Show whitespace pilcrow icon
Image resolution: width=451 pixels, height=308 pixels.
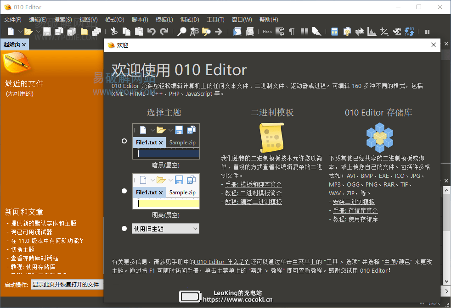point(292,31)
